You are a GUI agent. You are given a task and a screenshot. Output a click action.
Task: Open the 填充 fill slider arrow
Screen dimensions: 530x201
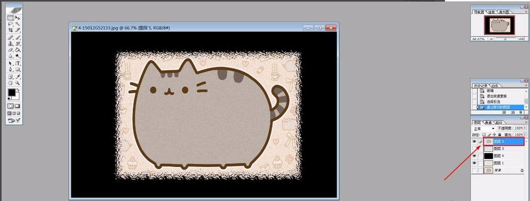(x=525, y=135)
